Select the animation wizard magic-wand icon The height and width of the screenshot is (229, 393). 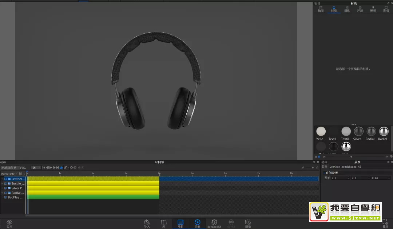66,167
